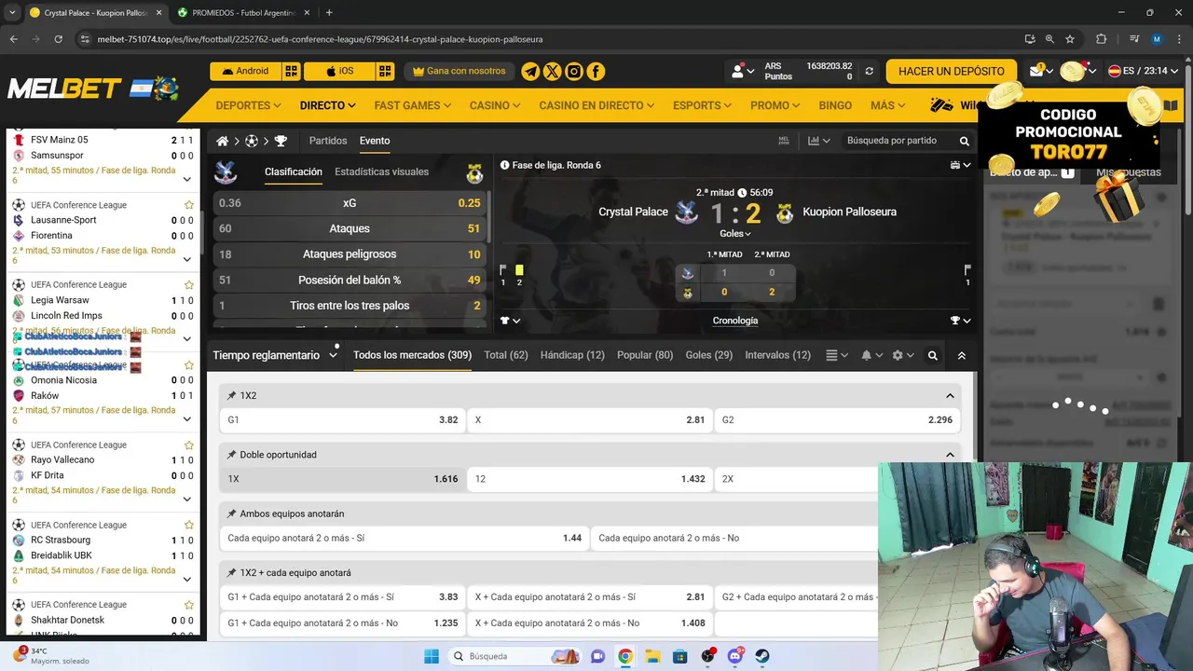Screen dimensions: 1193x671
Task: Open the language ES dropdown
Action: pos(1143,71)
